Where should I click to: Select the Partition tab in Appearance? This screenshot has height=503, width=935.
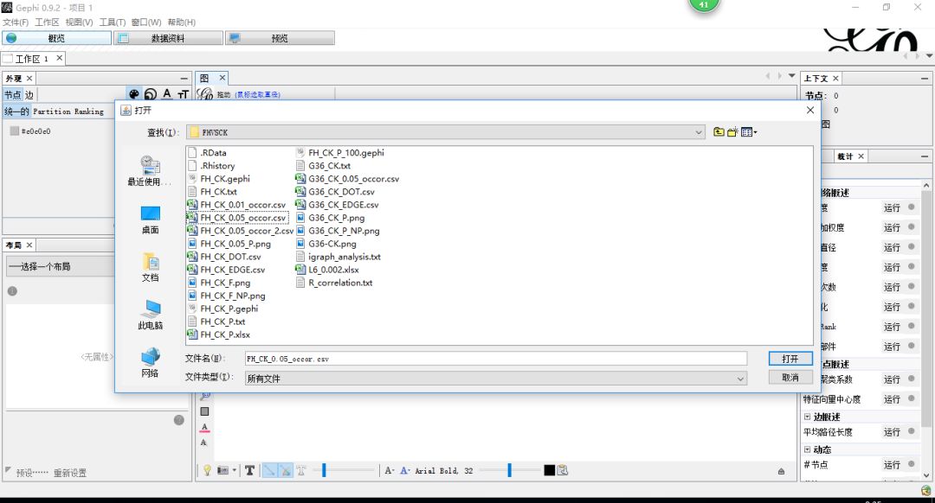(x=52, y=111)
